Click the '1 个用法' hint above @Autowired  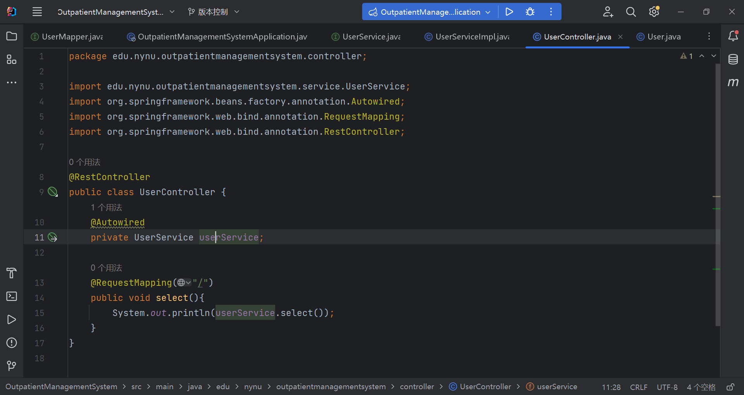pos(106,207)
